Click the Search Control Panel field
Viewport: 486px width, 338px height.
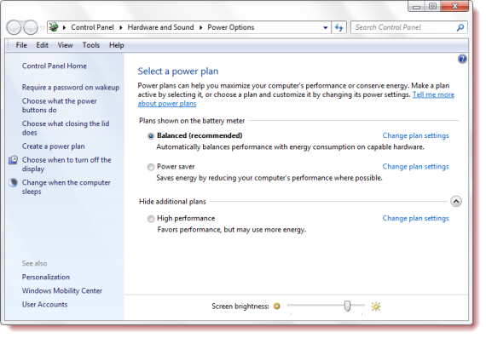tap(404, 27)
